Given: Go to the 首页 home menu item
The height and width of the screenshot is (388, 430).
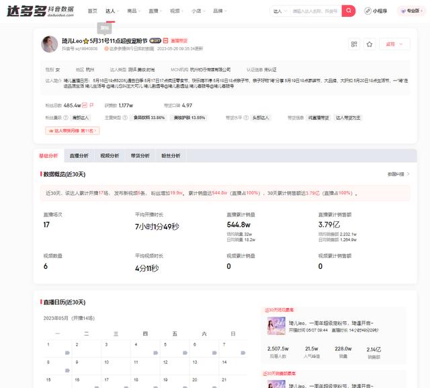Looking at the screenshot, I should point(93,11).
